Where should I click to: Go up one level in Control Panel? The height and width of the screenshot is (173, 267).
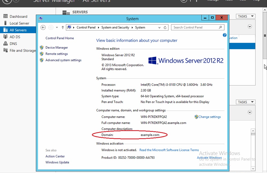(63, 27)
